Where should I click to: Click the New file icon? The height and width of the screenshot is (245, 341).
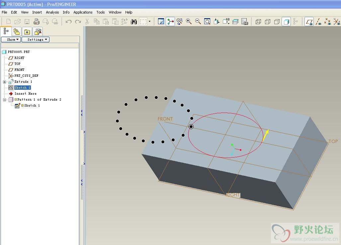point(9,22)
